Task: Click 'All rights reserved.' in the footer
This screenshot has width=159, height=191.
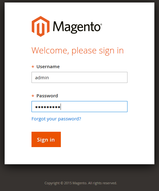Action: coord(102,183)
